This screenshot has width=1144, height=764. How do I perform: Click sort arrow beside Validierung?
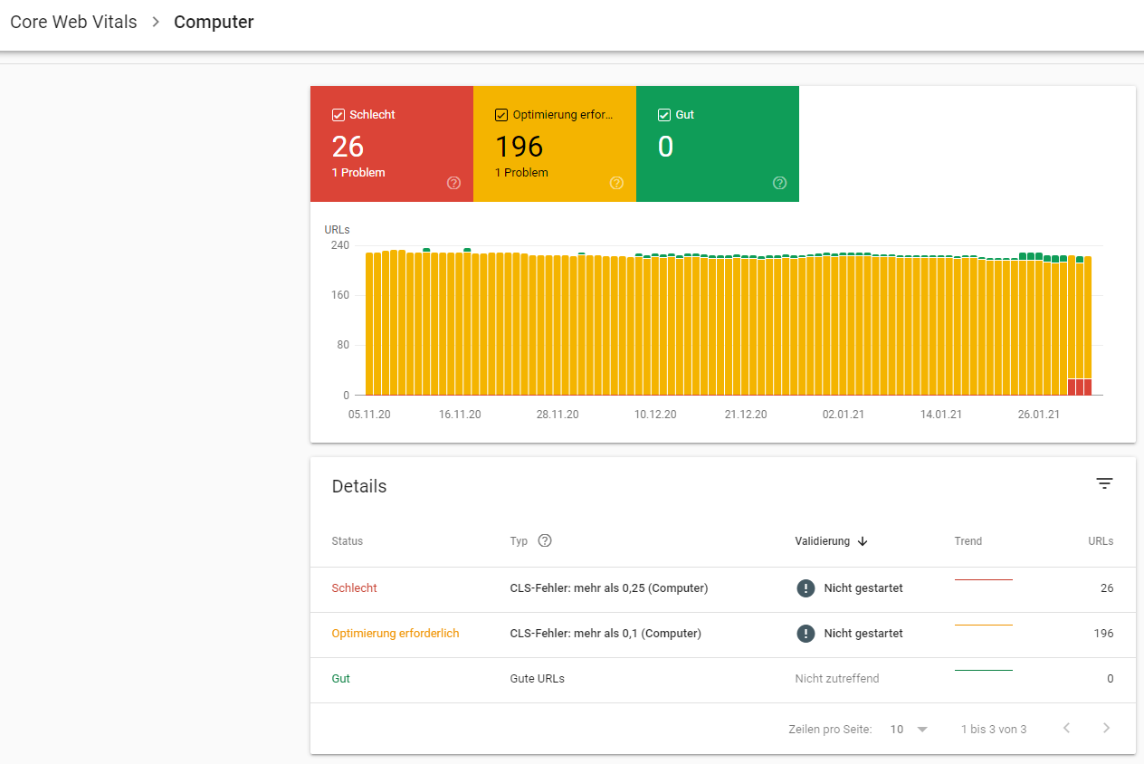(x=863, y=541)
